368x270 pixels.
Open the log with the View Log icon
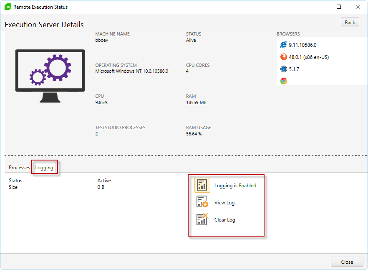[202, 202]
